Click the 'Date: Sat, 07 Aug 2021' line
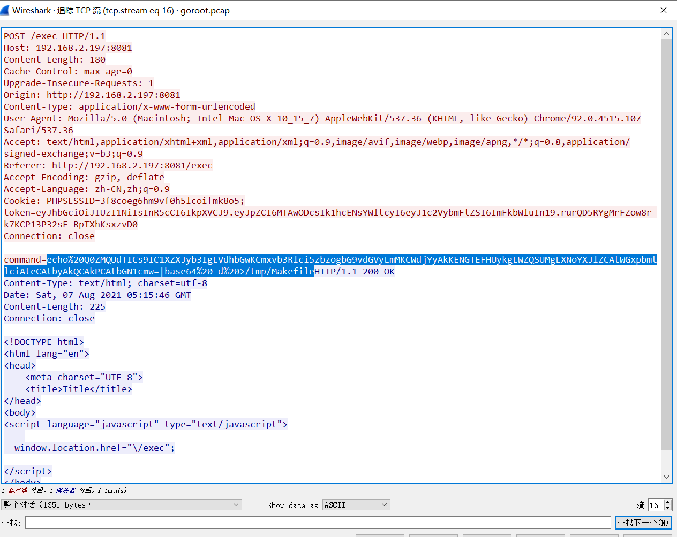Screen dimensions: 677x537 coord(97,295)
